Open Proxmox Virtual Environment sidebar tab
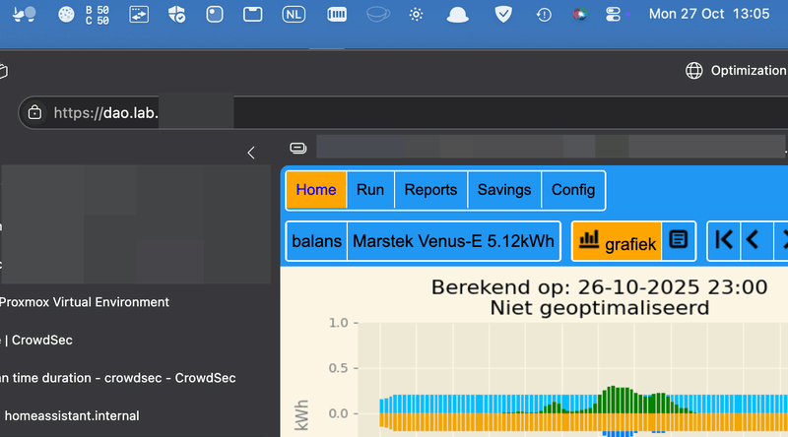Image resolution: width=788 pixels, height=437 pixels. (85, 302)
